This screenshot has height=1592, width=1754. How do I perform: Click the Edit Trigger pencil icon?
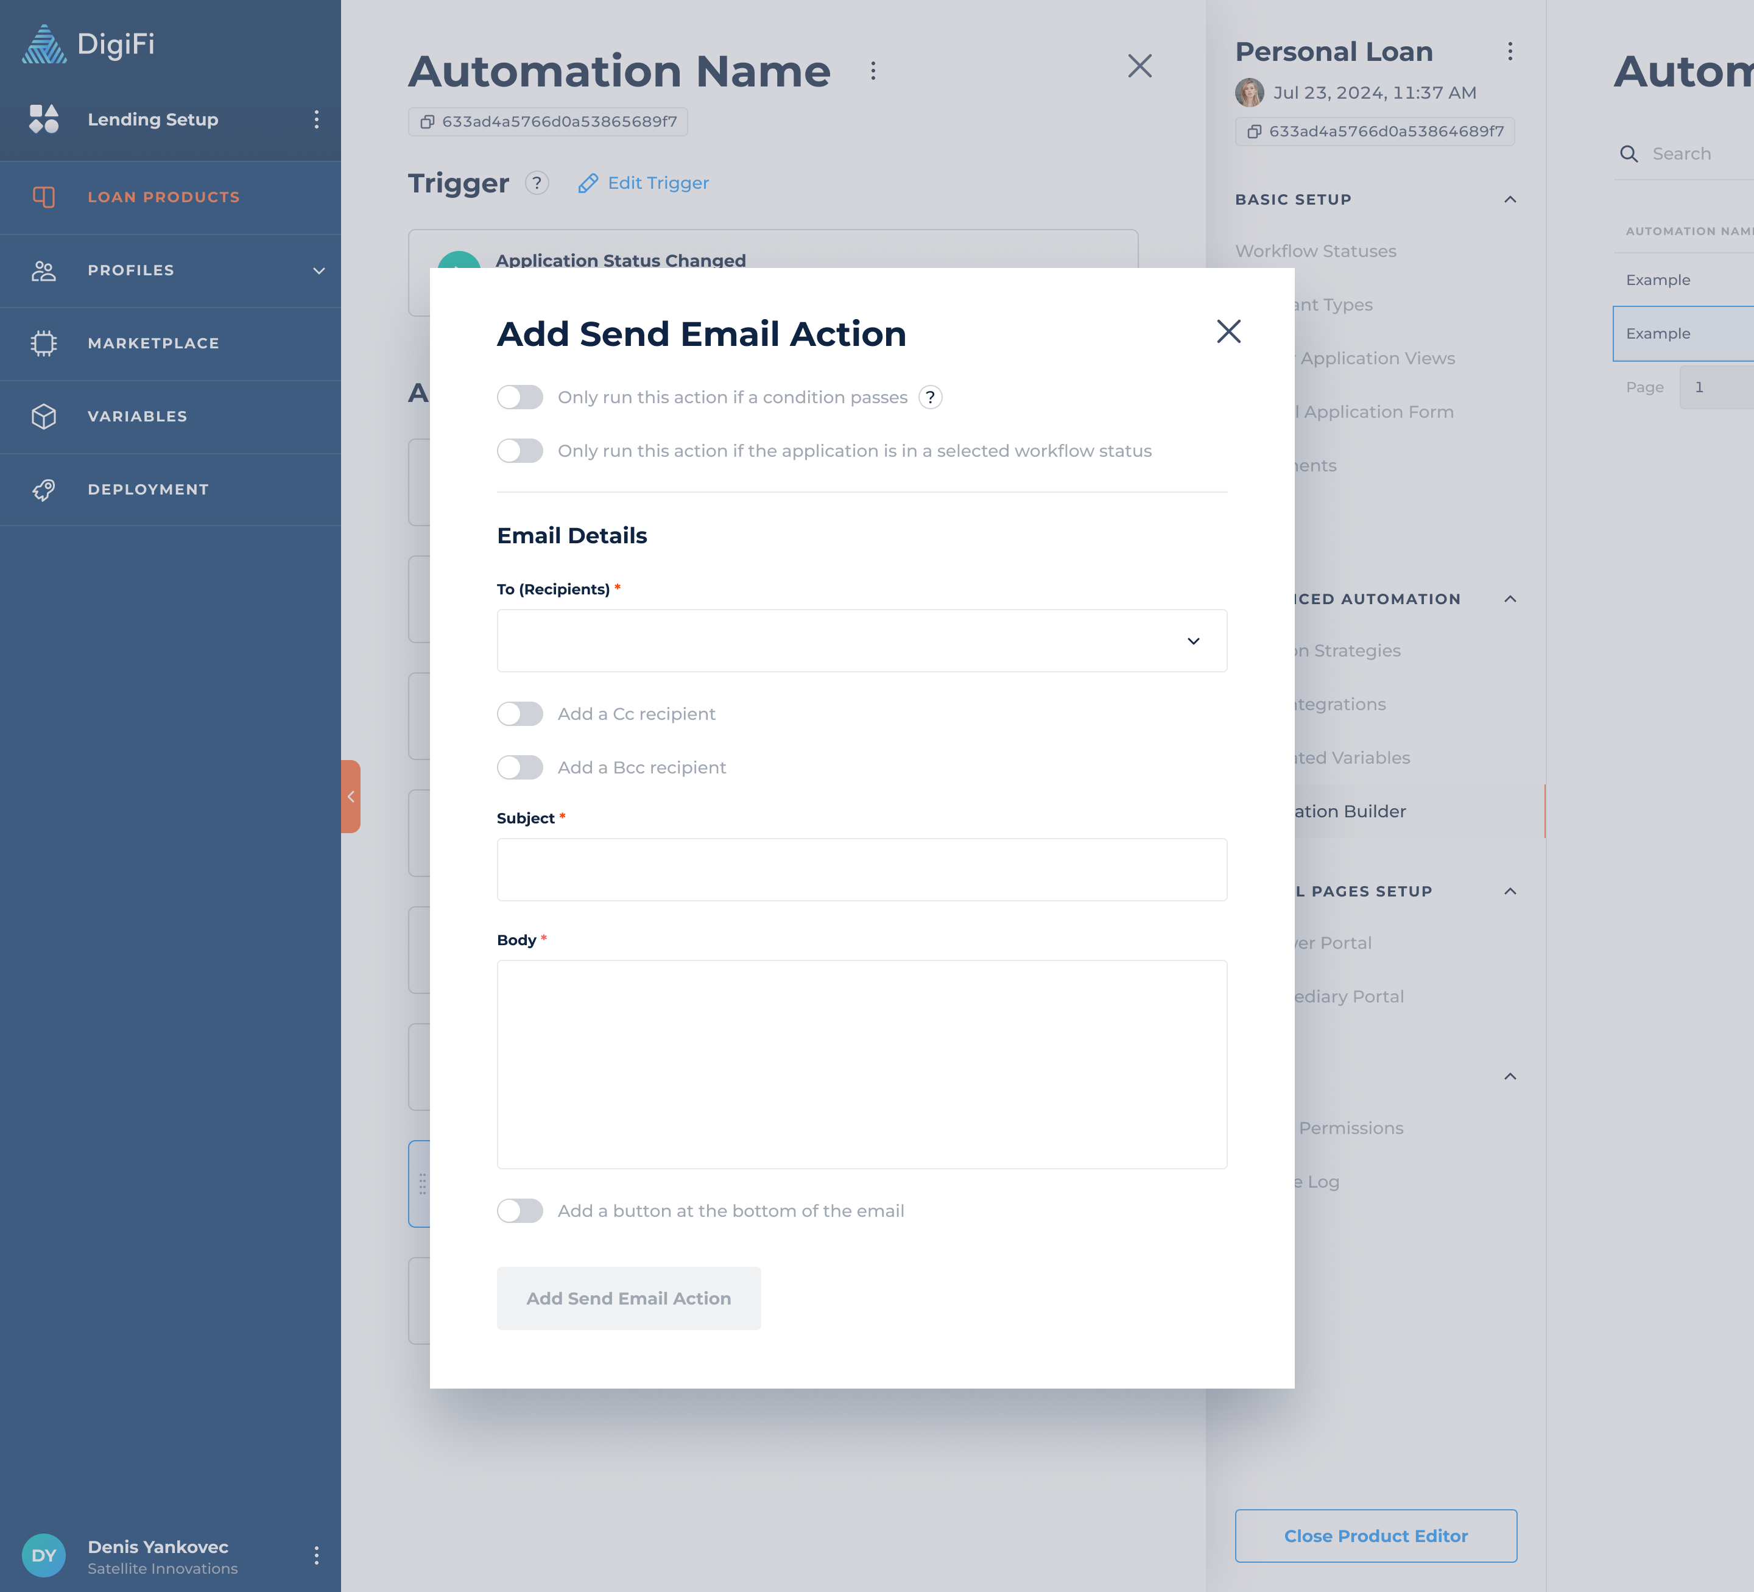coord(588,183)
